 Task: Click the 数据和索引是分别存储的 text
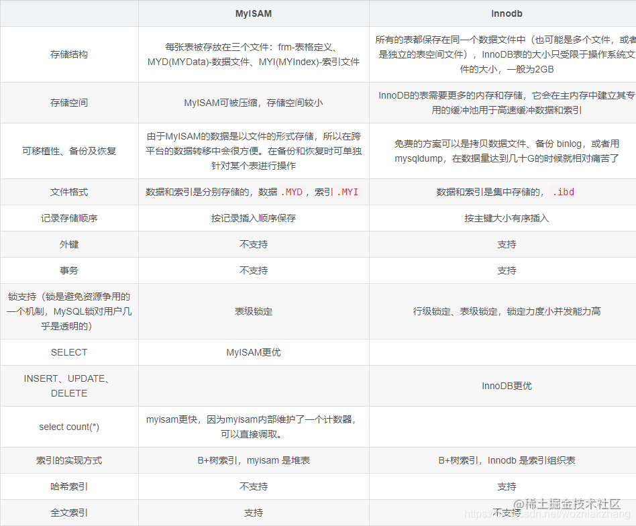click(x=197, y=192)
